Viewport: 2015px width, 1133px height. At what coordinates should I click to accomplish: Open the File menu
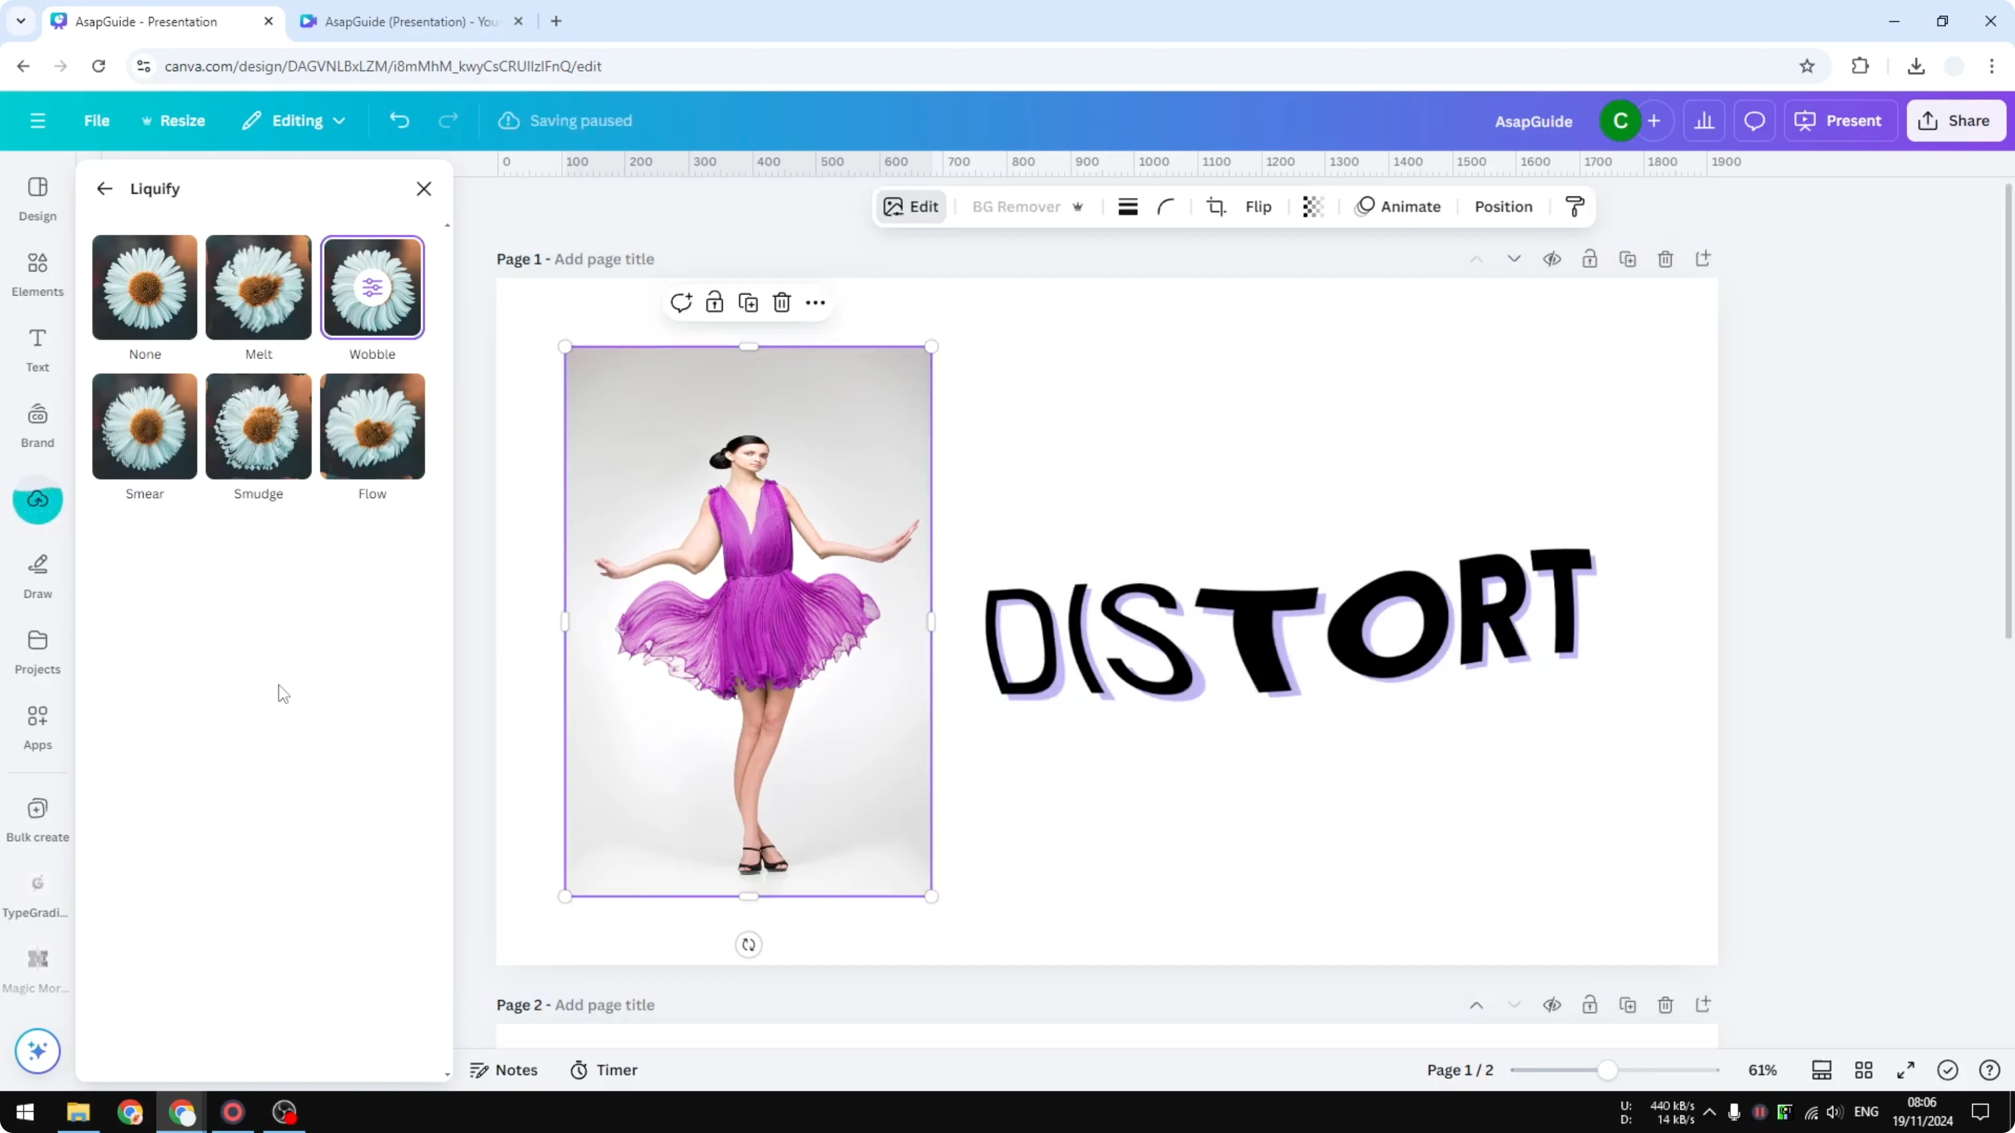tap(97, 120)
